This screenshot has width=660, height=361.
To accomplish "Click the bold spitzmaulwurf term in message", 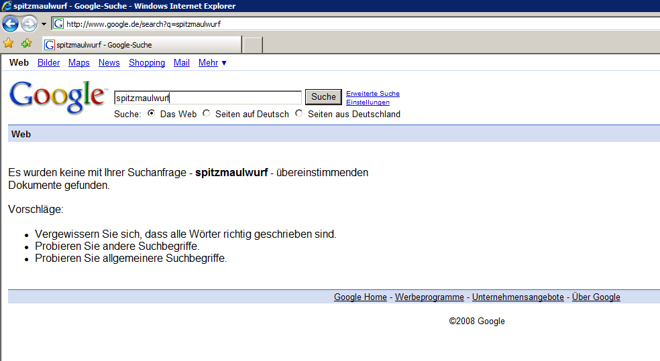I will (231, 173).
